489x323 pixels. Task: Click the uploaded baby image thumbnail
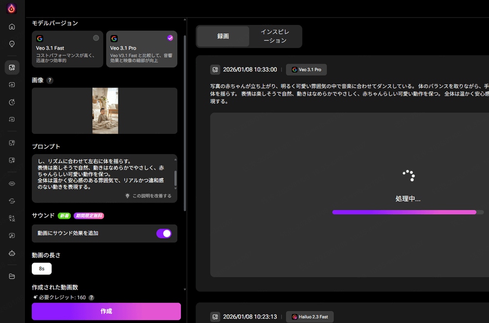(104, 110)
